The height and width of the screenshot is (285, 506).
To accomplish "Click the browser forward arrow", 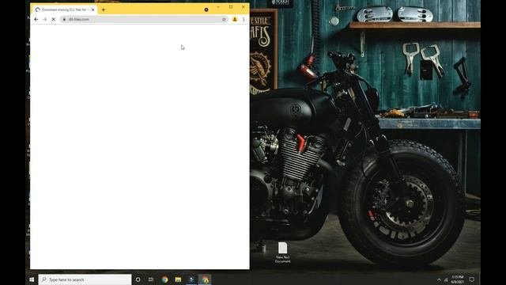I will [x=45, y=19].
